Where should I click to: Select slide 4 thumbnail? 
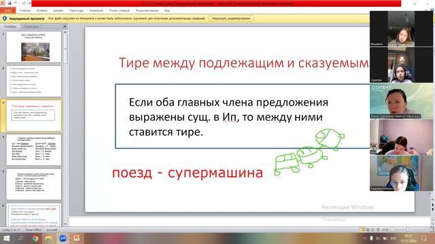coord(33,150)
